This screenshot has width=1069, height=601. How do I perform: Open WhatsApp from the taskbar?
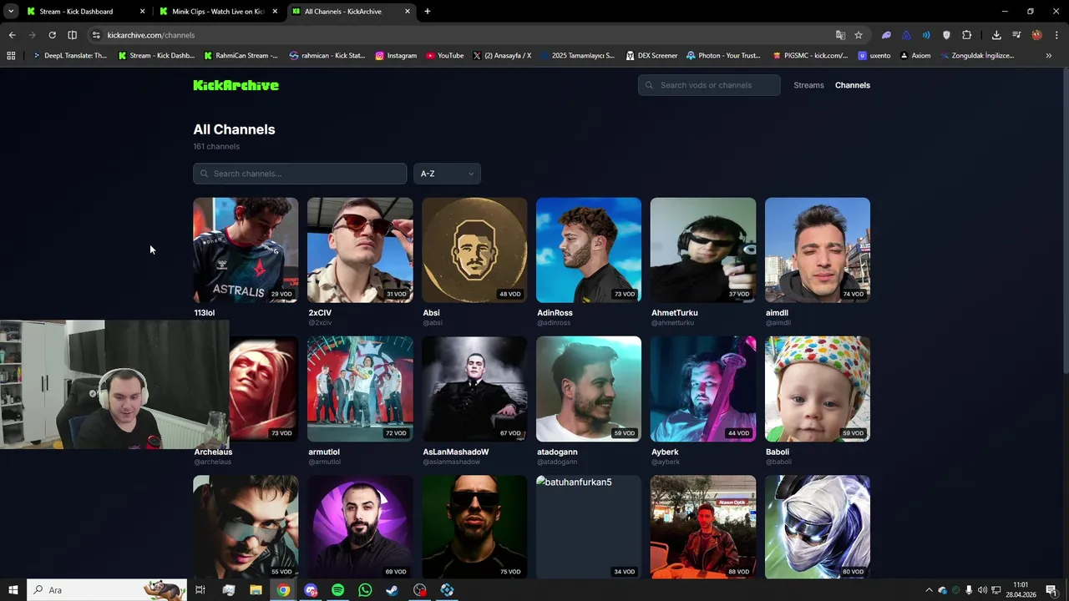tap(365, 590)
